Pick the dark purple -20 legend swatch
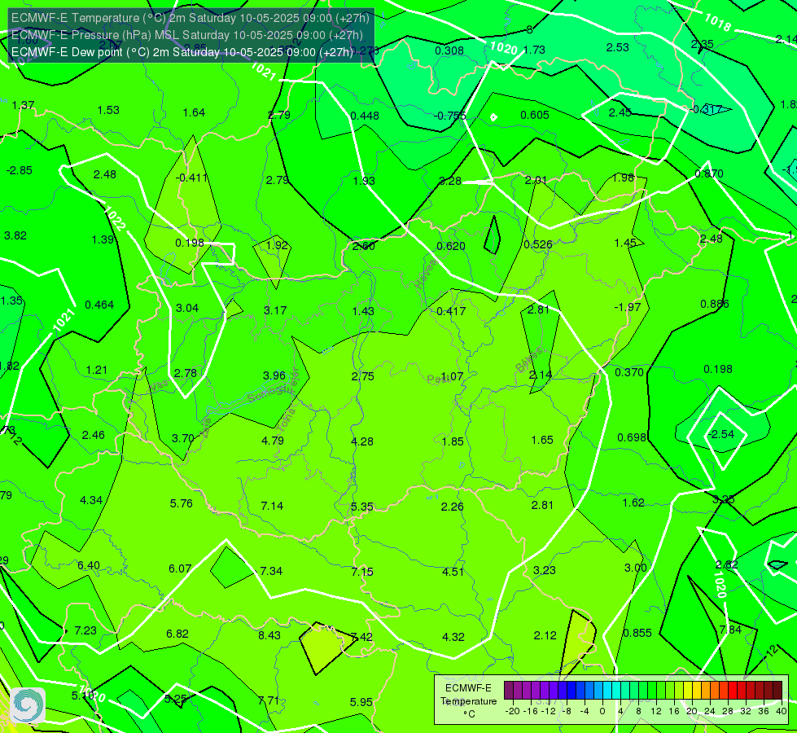This screenshot has height=733, width=797. (509, 691)
